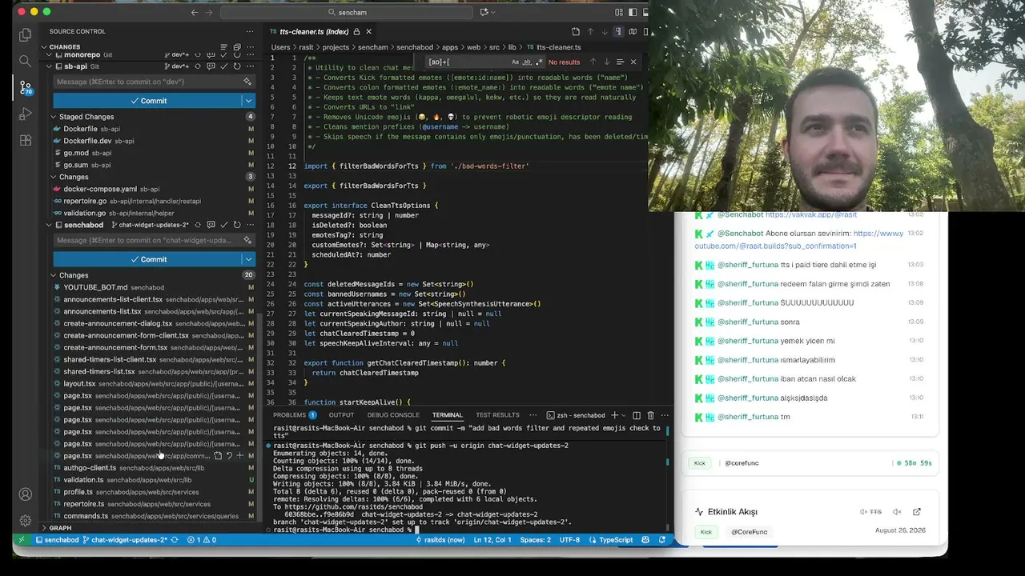Switch to the Output panel tab
This screenshot has height=576, width=1025.
(x=341, y=415)
